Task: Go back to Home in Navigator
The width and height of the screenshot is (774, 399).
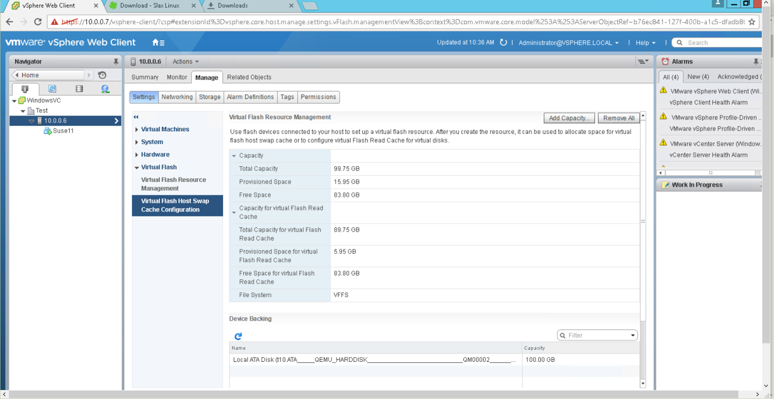Action: pyautogui.click(x=48, y=75)
